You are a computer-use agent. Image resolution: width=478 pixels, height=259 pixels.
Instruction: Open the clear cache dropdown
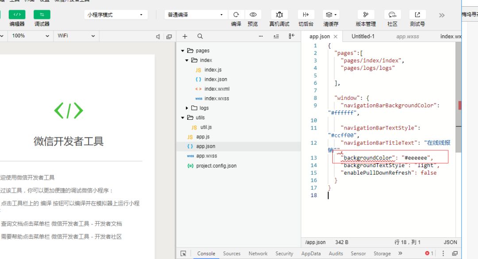coord(331,15)
